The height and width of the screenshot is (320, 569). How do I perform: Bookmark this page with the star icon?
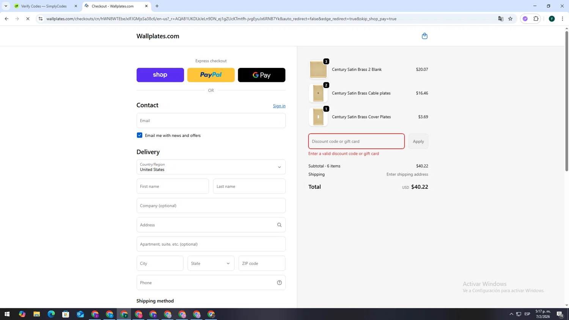coord(510,19)
